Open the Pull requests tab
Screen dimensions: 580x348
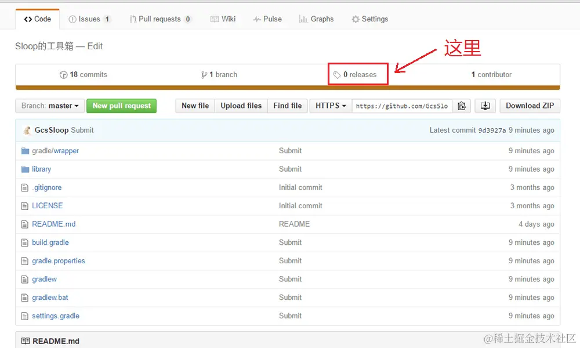pyautogui.click(x=160, y=19)
